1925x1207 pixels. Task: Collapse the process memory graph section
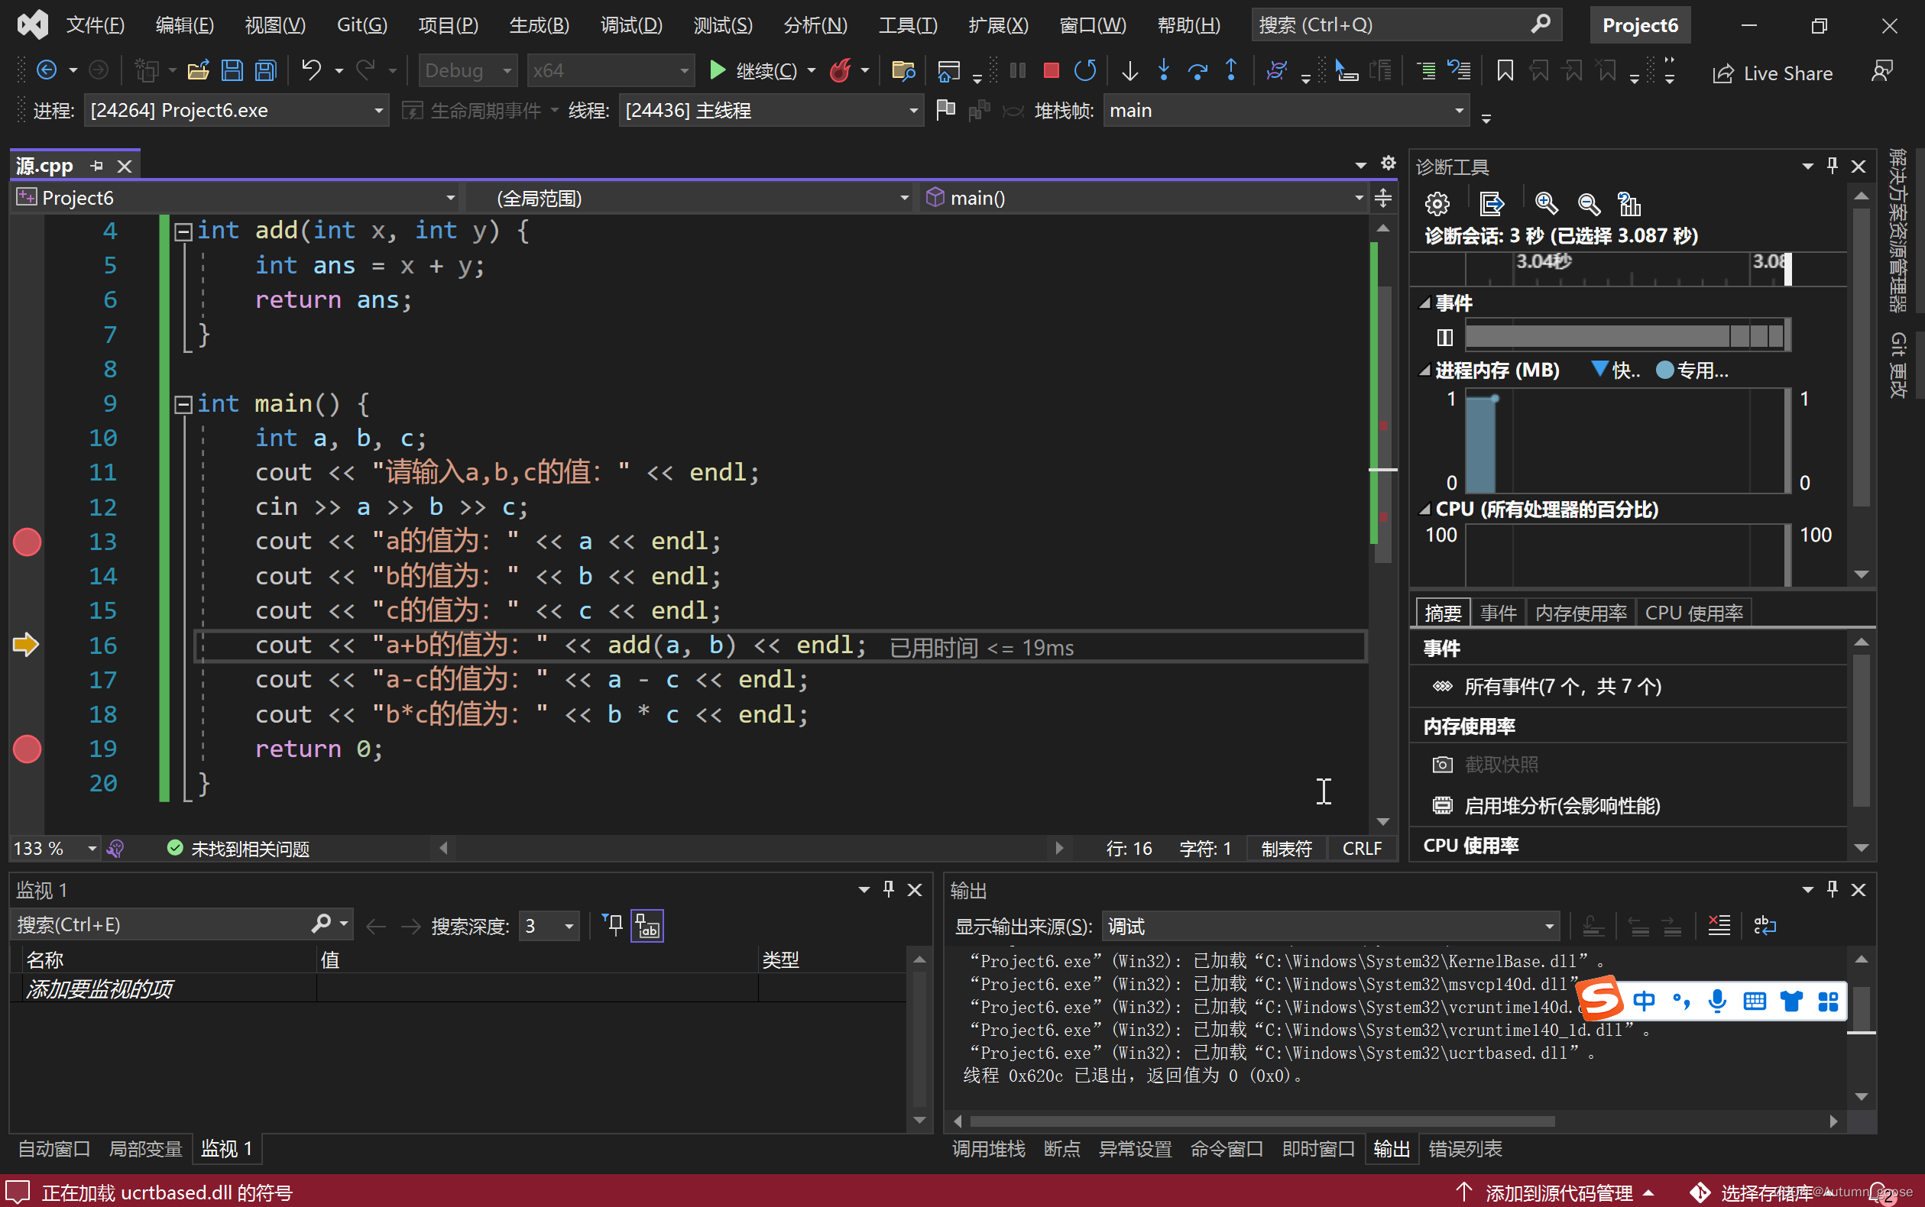(1424, 371)
